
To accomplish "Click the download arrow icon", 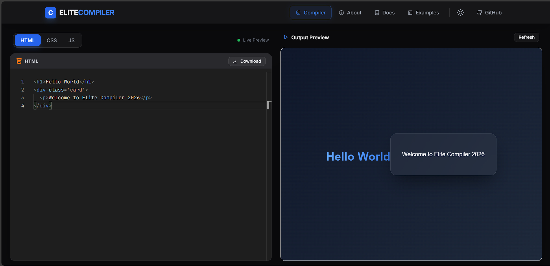I will [235, 61].
